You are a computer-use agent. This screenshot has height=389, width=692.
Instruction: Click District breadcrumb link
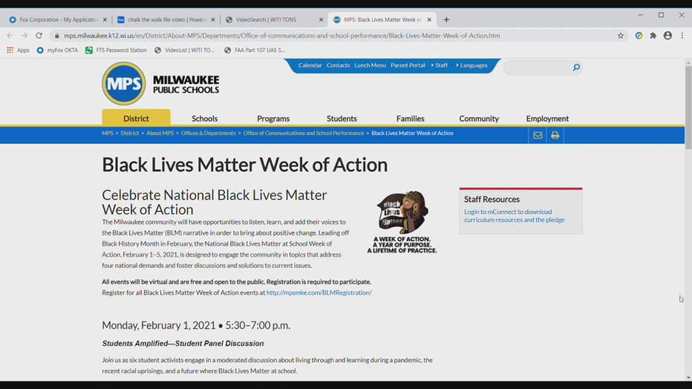pos(130,133)
